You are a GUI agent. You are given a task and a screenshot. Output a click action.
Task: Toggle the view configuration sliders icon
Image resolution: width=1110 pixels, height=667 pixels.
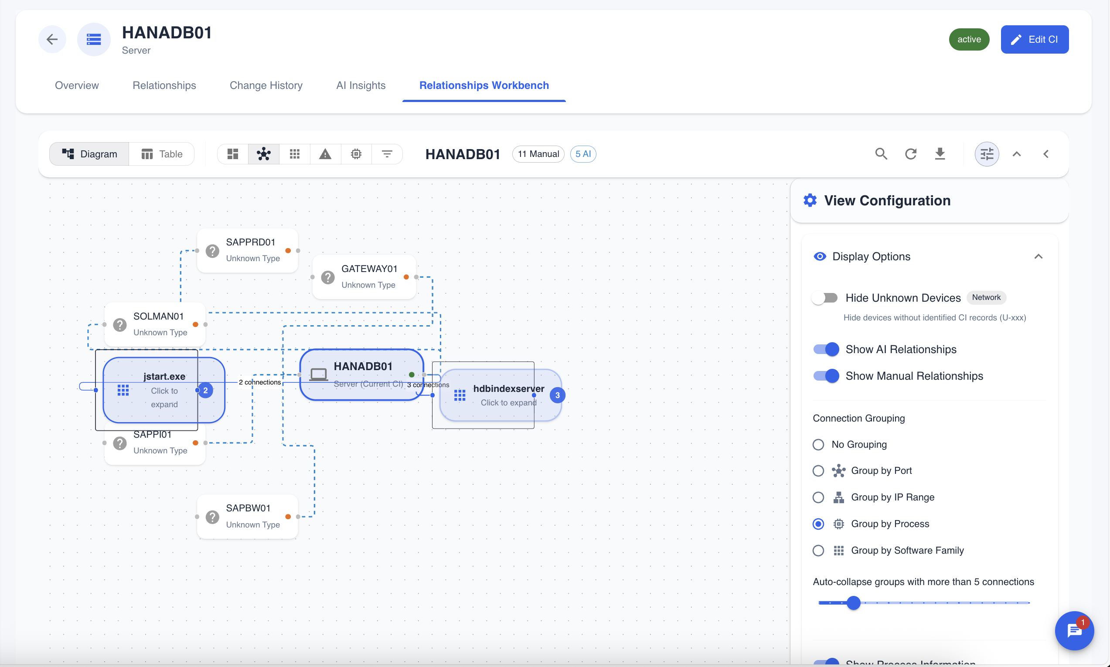point(987,154)
